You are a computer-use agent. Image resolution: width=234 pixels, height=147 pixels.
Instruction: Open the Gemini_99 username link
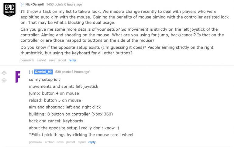tap(43, 72)
